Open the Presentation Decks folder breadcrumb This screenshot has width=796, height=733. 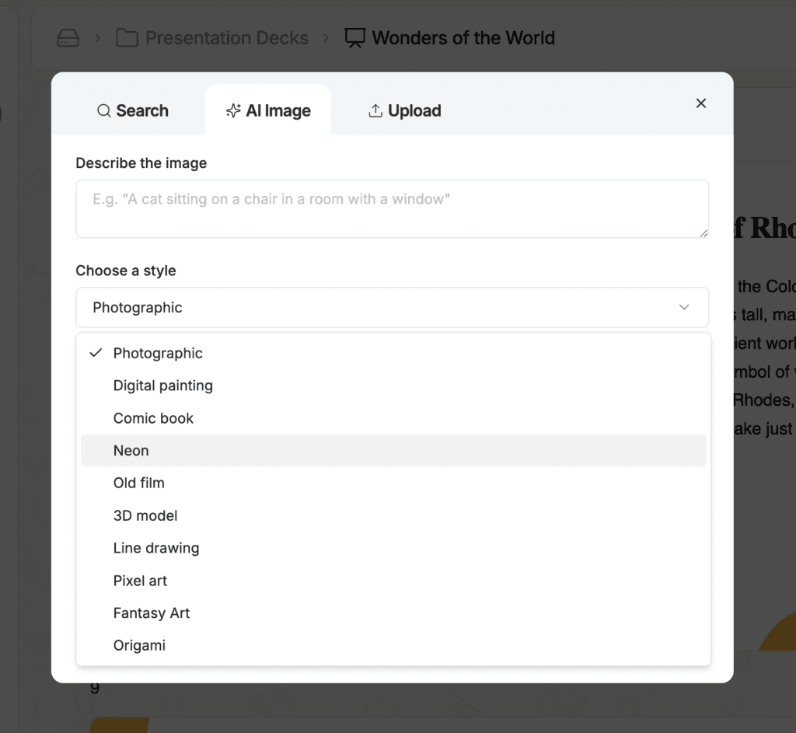point(212,38)
